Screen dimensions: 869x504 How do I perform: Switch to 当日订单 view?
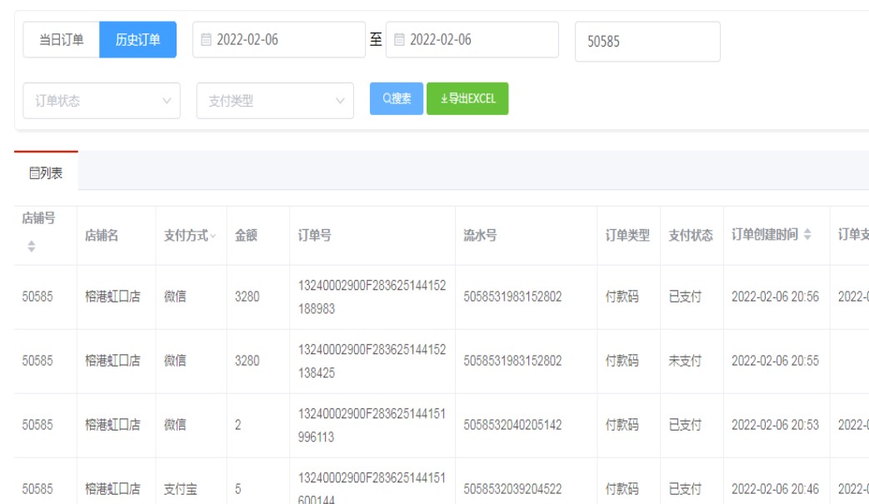point(62,40)
